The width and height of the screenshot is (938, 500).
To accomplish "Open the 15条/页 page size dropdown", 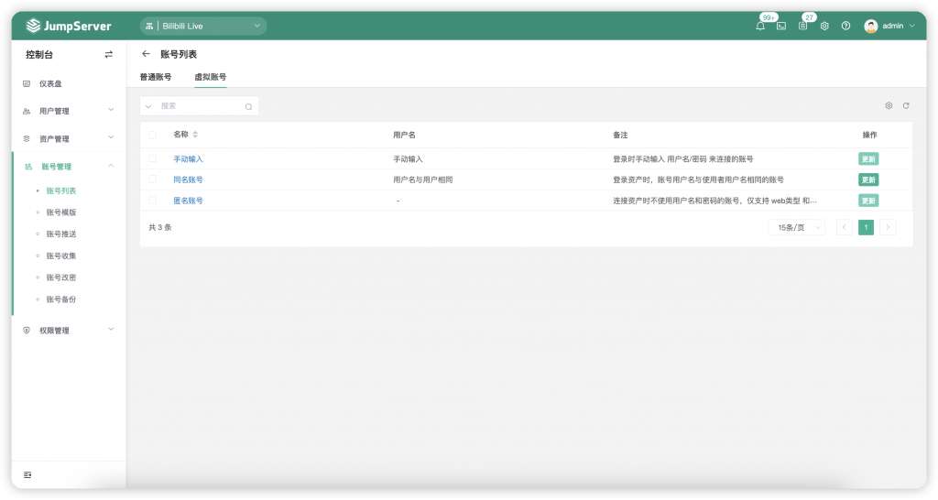I will tap(796, 227).
